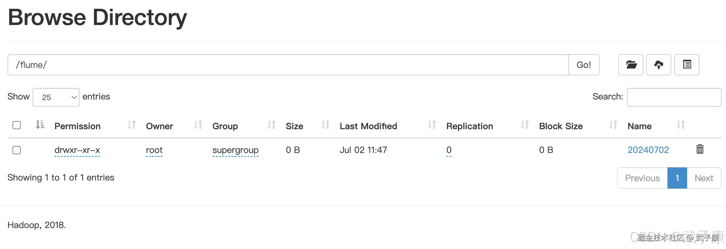Click the cut and paste list icon
Viewport: 726px width, 249px height.
point(687,65)
